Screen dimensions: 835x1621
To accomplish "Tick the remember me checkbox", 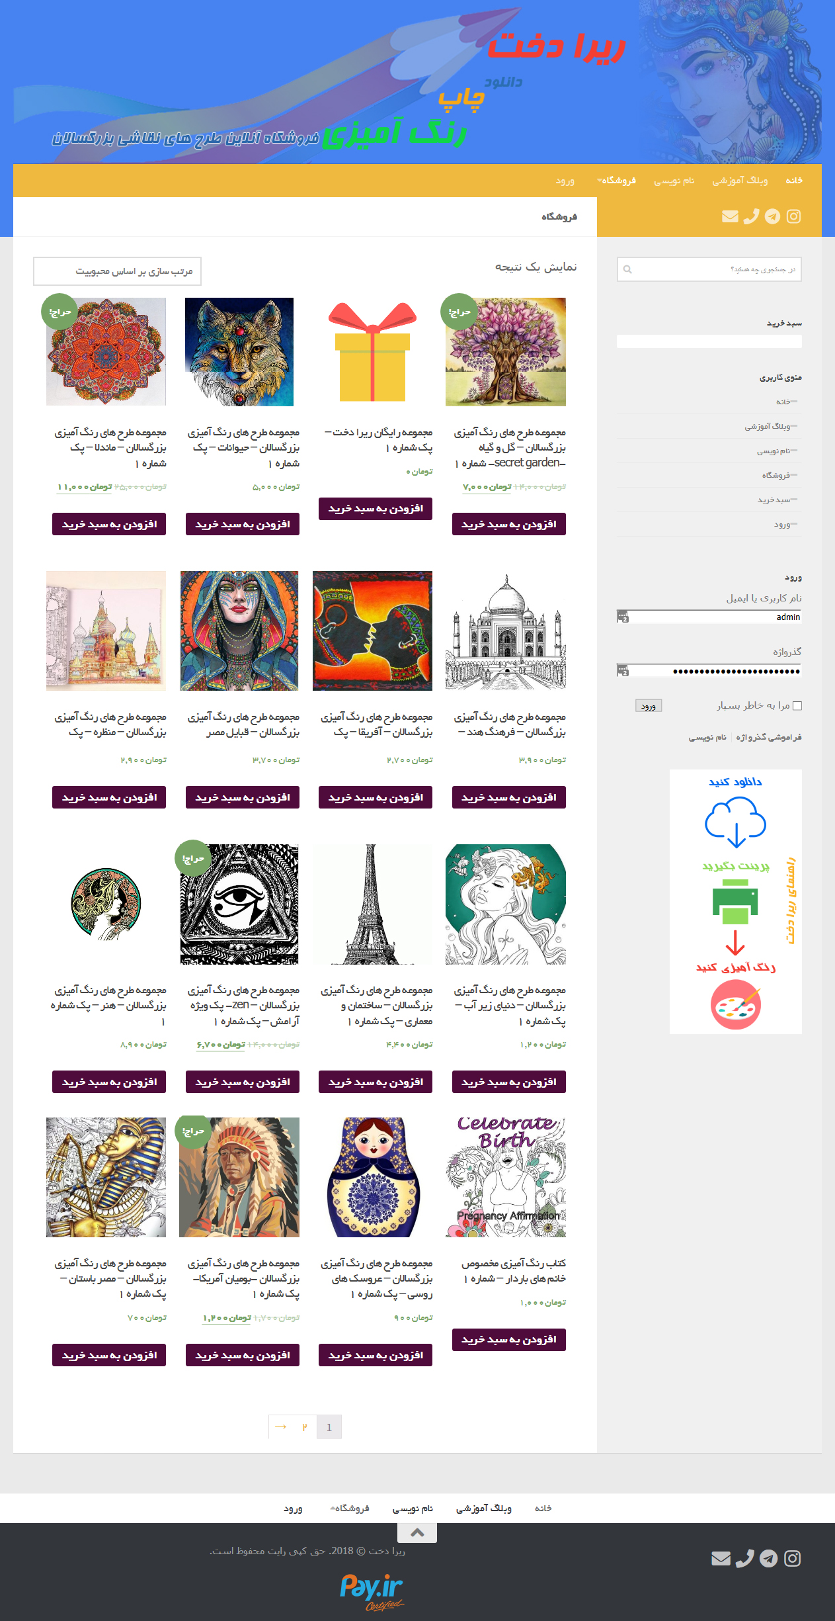I will (x=797, y=706).
